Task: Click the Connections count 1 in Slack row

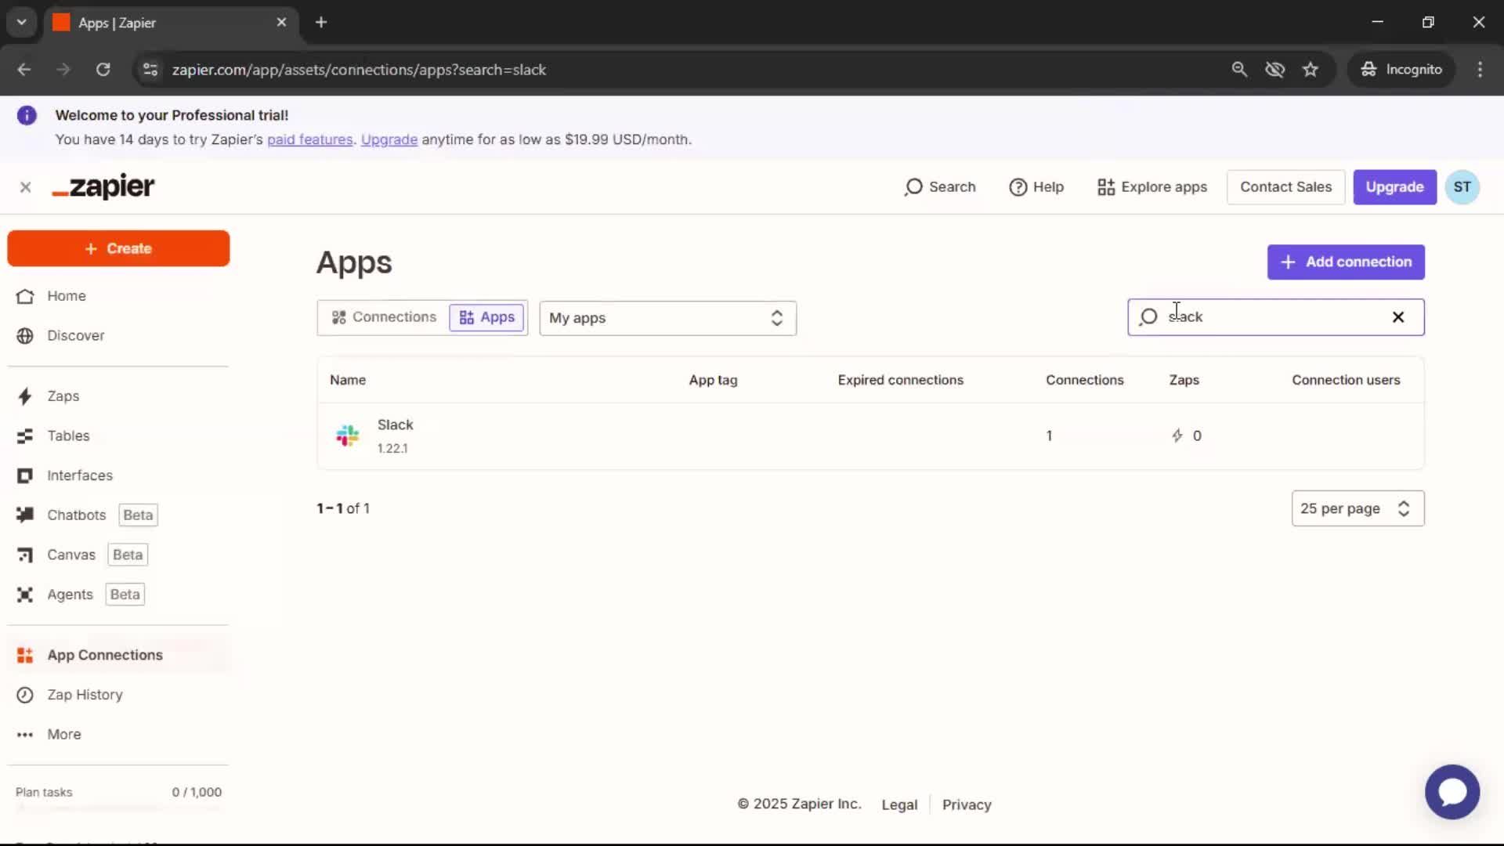Action: (1049, 436)
